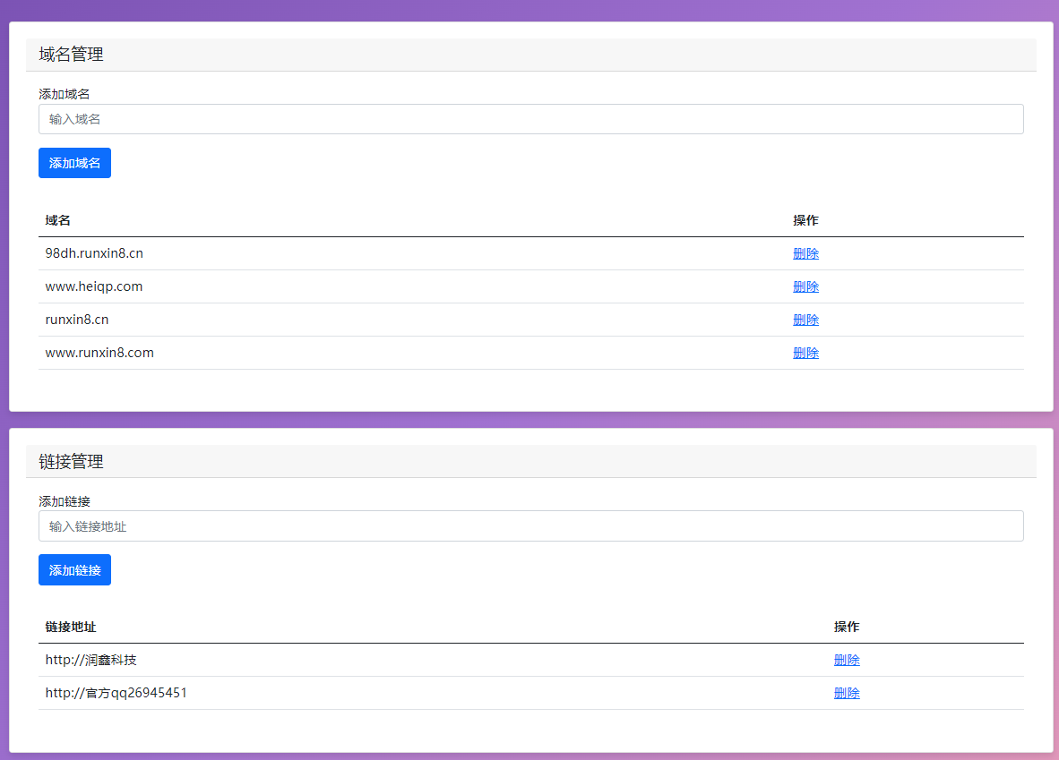This screenshot has height=760, width=1059.
Task: Click the www.heiqp.com domain text
Action: click(94, 286)
